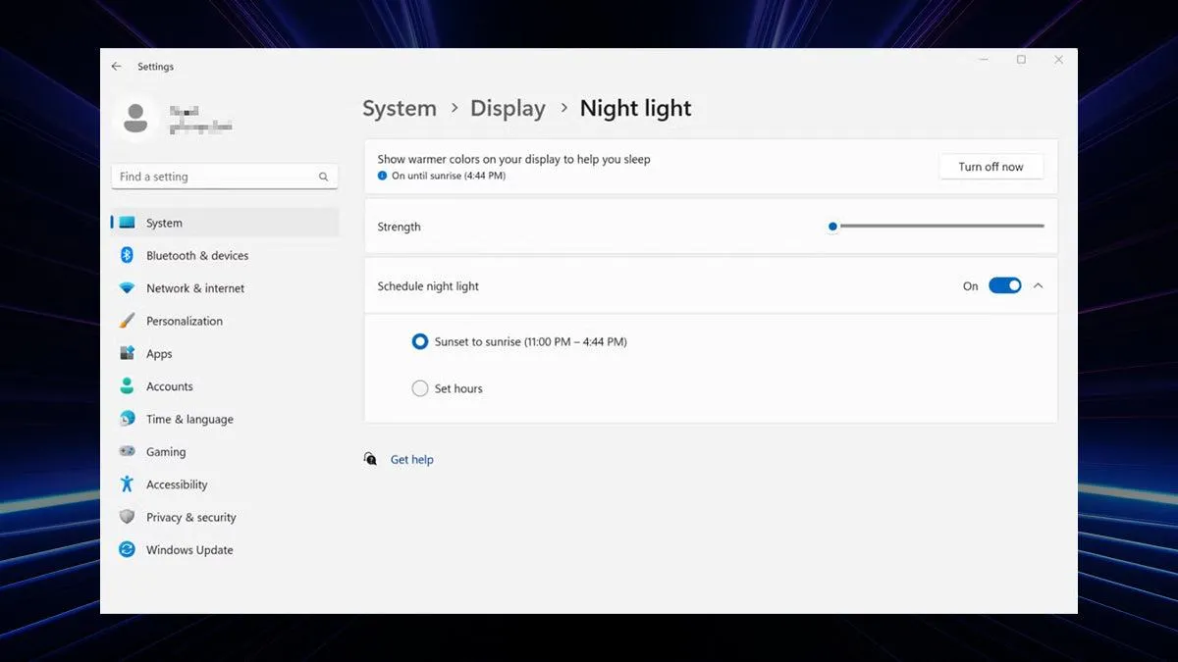Select the Personalization paintbrush icon
1178x662 pixels.
(127, 321)
